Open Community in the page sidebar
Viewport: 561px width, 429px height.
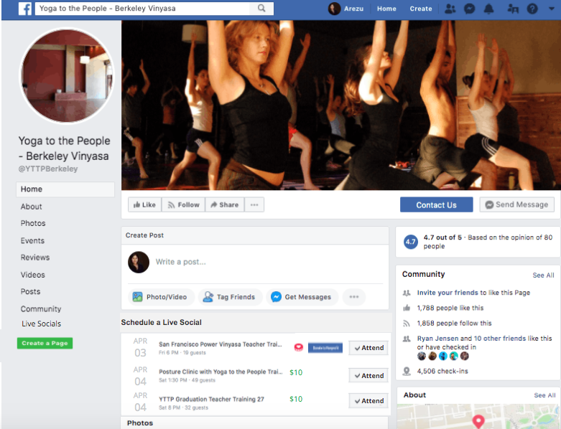pos(41,308)
